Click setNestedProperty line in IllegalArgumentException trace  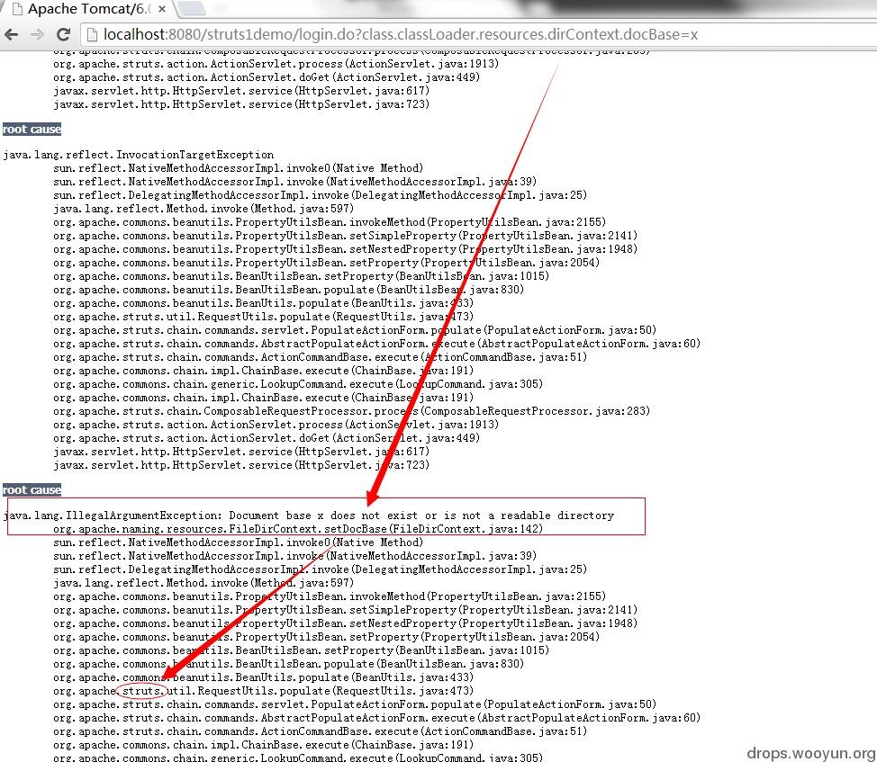coord(345,623)
